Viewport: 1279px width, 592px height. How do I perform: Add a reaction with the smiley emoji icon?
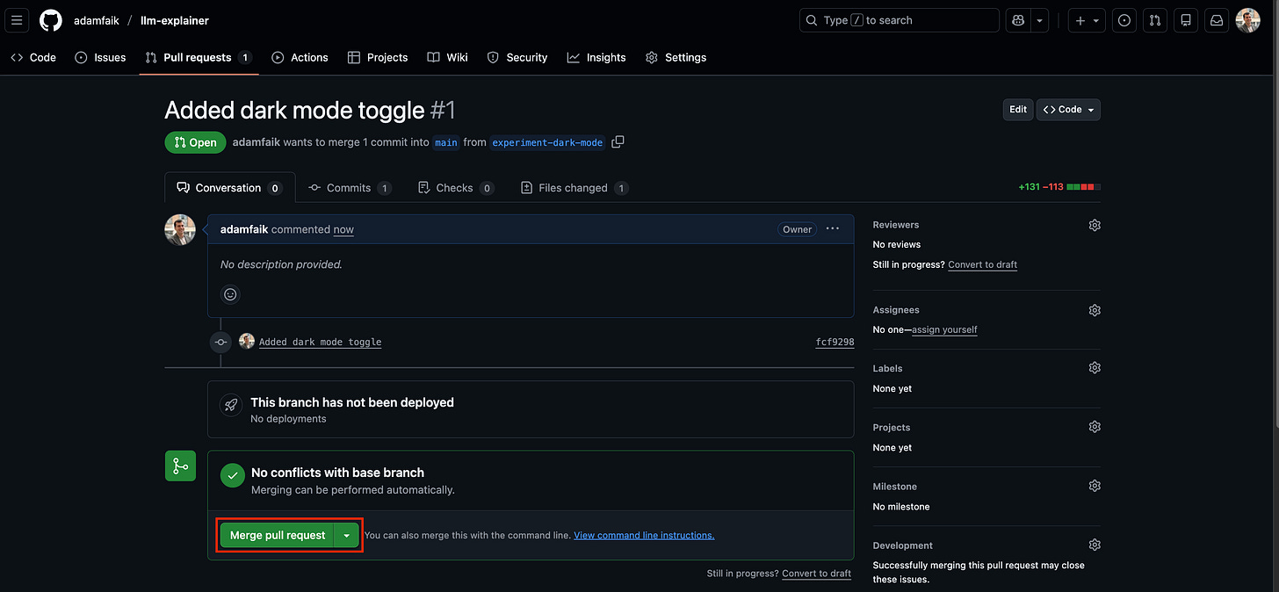pos(229,294)
